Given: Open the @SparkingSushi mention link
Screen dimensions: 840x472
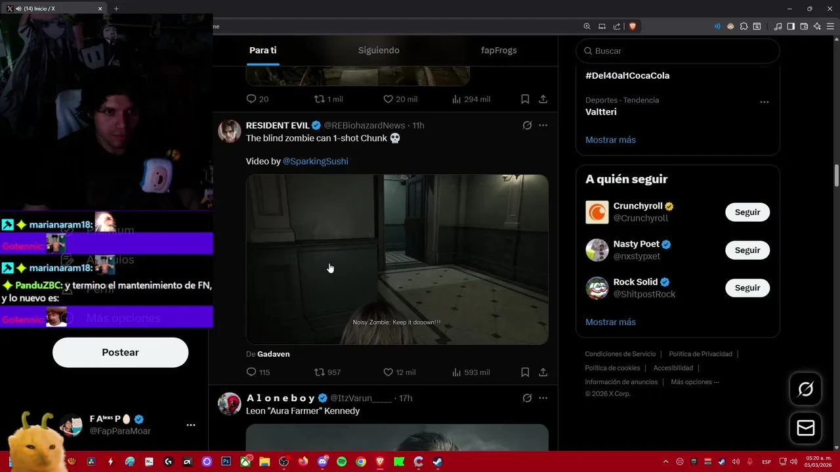Looking at the screenshot, I should tap(315, 161).
